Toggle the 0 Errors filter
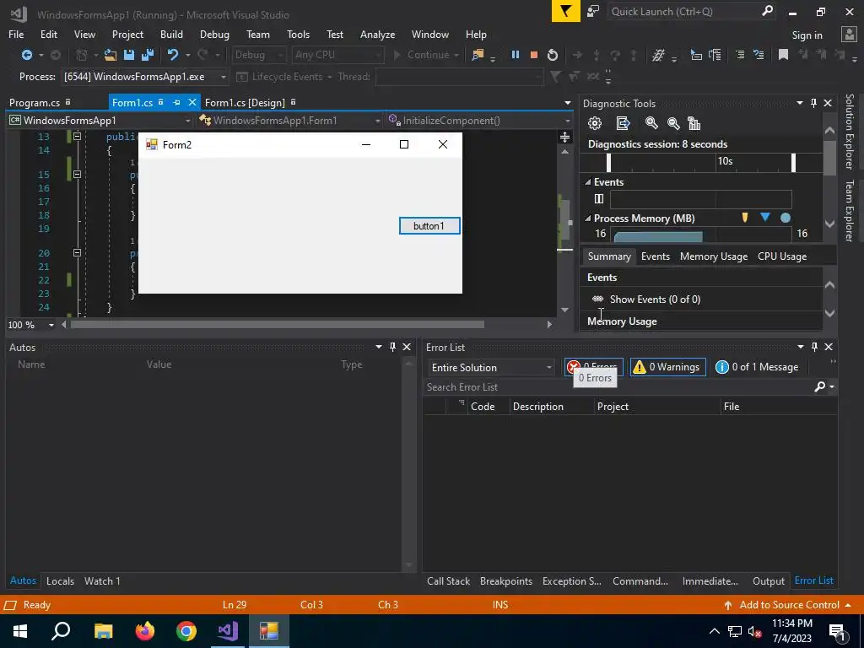The width and height of the screenshot is (864, 648). click(x=593, y=367)
